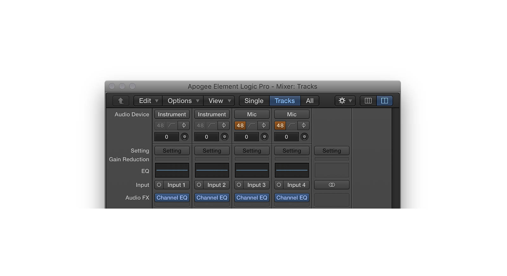Click the mono format circle beside Input 4
This screenshot has width=507, height=276.
279,185
